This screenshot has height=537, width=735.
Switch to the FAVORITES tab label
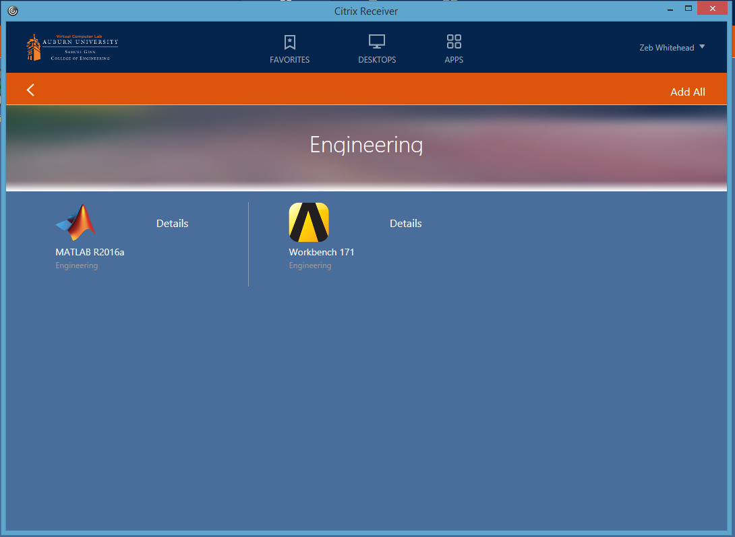[x=289, y=60]
